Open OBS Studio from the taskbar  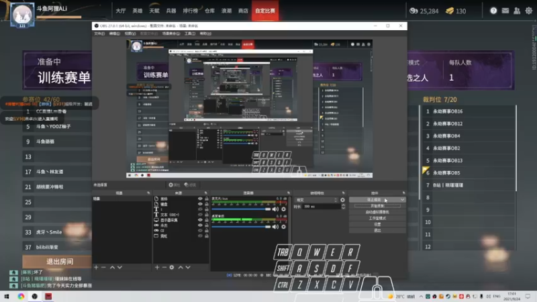(35, 296)
